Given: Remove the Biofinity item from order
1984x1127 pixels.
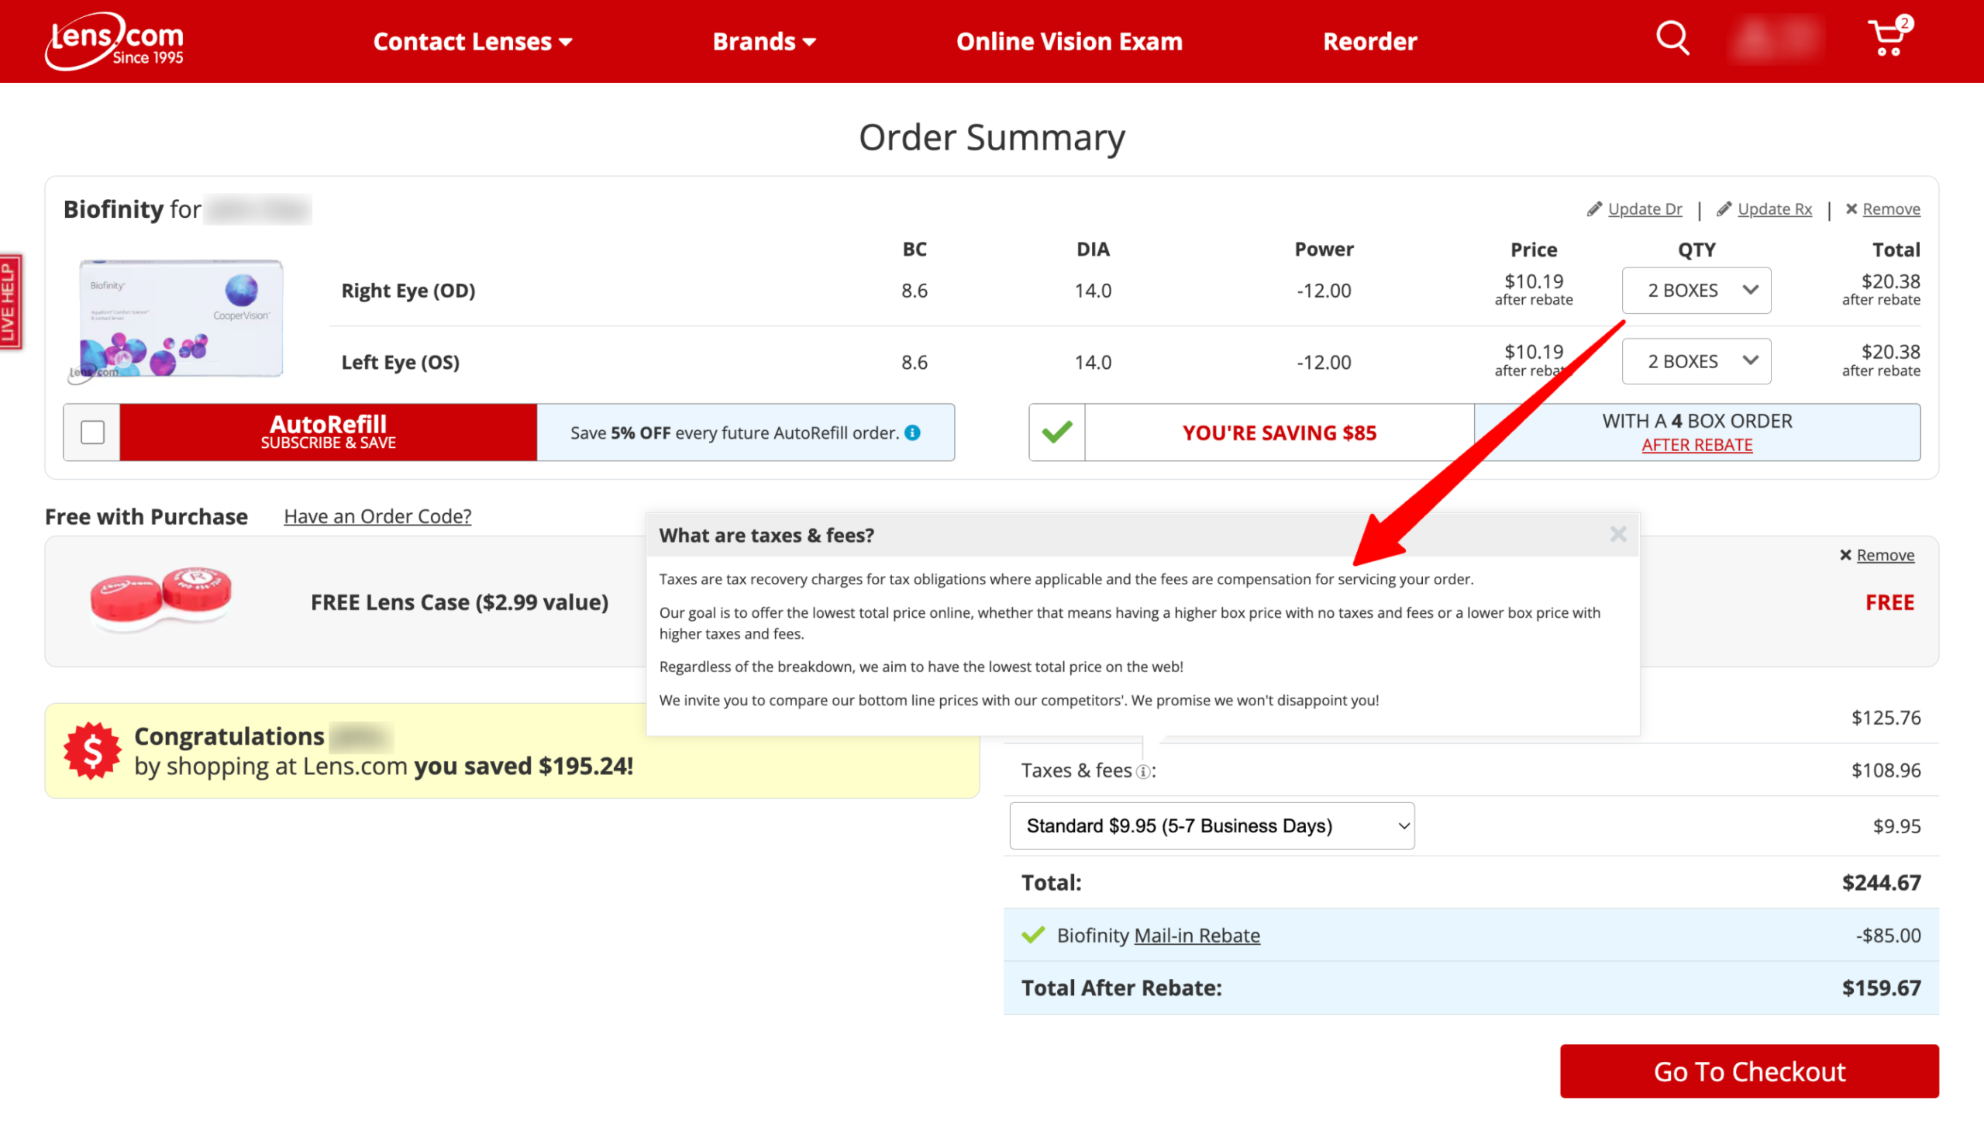Looking at the screenshot, I should pos(1890,209).
